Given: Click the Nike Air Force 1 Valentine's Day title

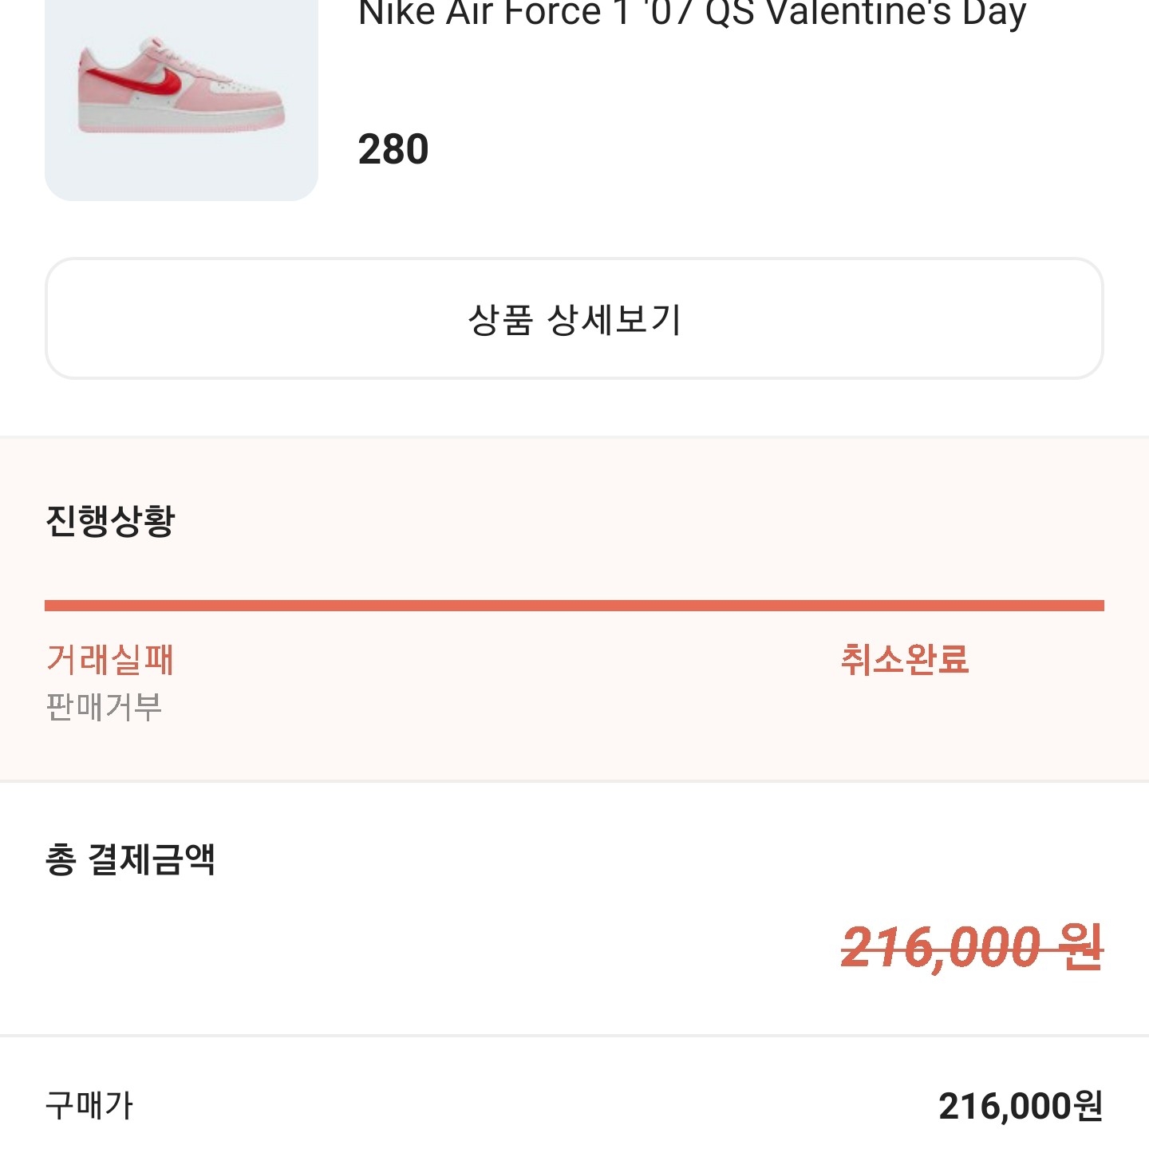Looking at the screenshot, I should (692, 14).
